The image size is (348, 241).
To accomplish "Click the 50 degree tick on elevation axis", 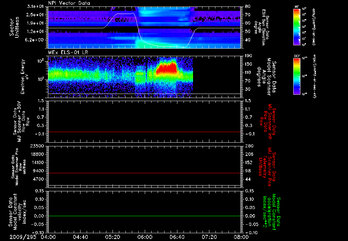I will click(x=247, y=32).
